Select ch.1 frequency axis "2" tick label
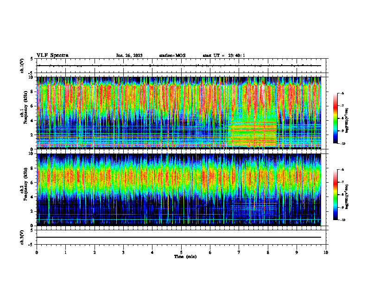 (32, 135)
